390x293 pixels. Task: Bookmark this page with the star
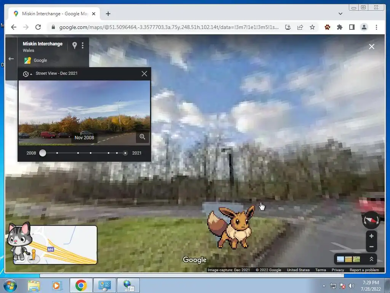pyautogui.click(x=312, y=27)
